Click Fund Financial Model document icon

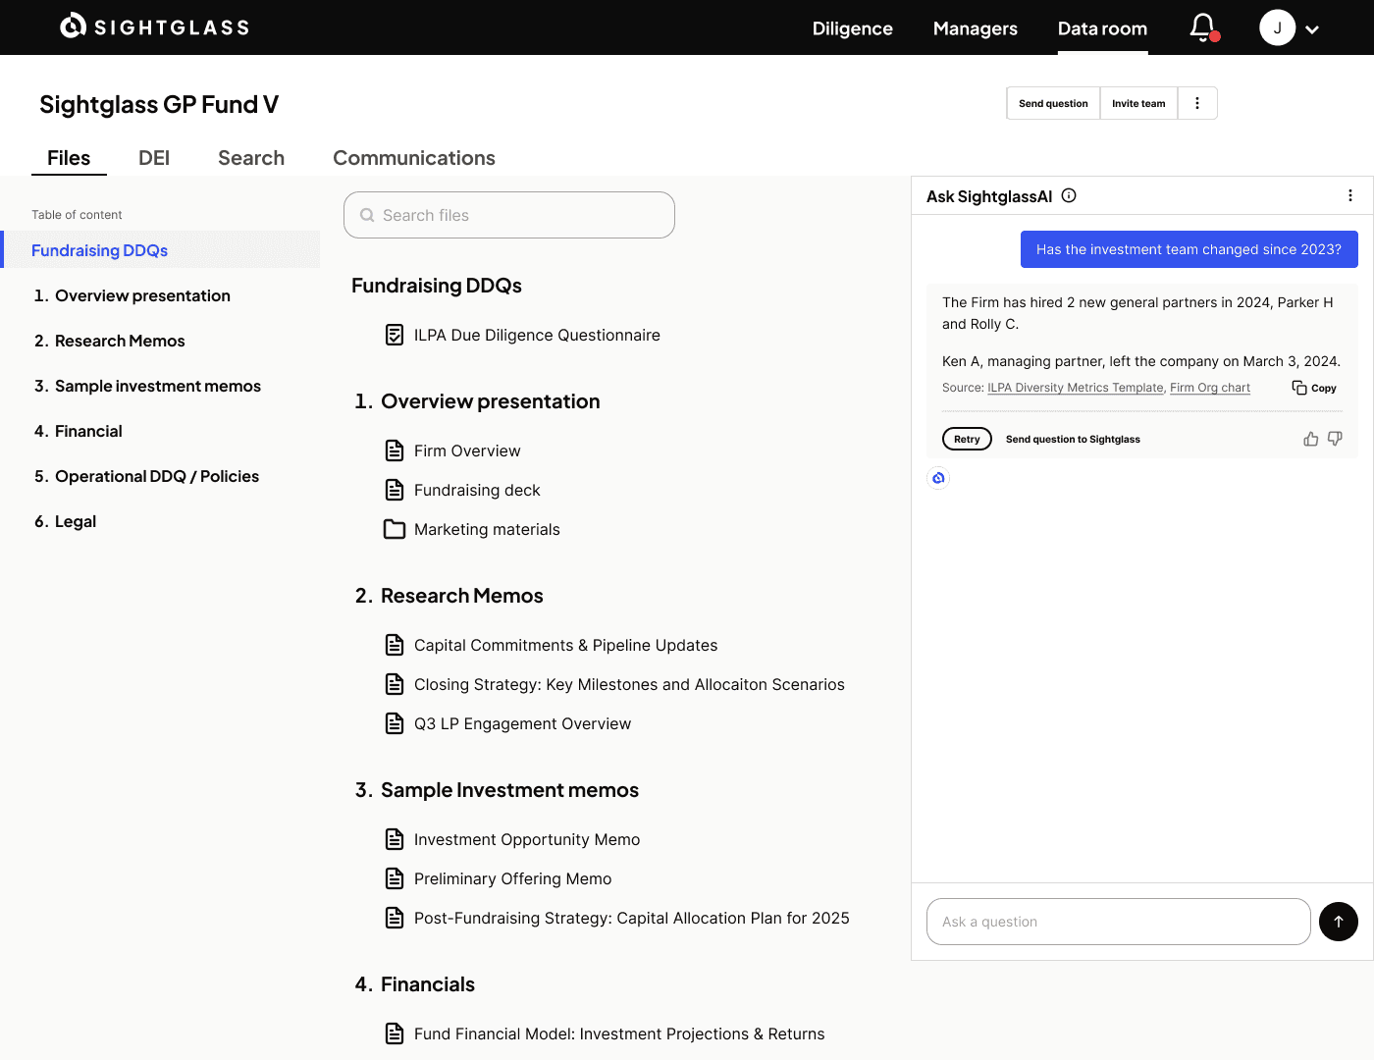coord(395,1033)
